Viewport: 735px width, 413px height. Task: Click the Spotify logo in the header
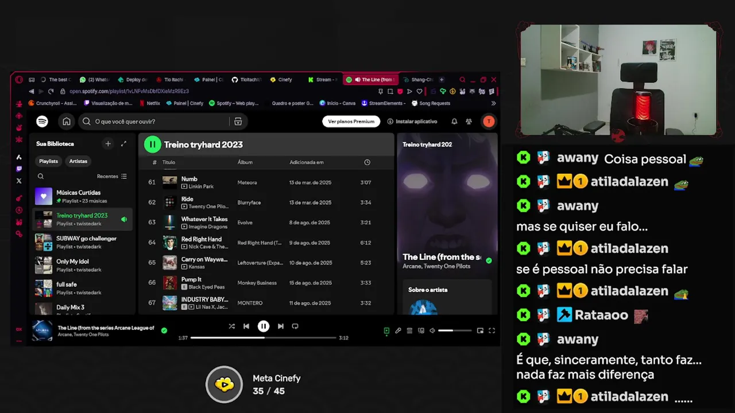click(x=42, y=122)
